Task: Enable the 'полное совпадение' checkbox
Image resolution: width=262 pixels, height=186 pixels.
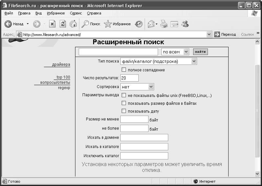Action: point(124,70)
